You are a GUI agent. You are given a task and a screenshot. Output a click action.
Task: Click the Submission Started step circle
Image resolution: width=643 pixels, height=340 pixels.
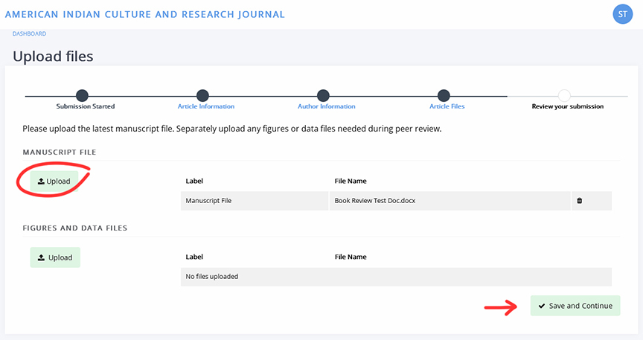coord(82,96)
